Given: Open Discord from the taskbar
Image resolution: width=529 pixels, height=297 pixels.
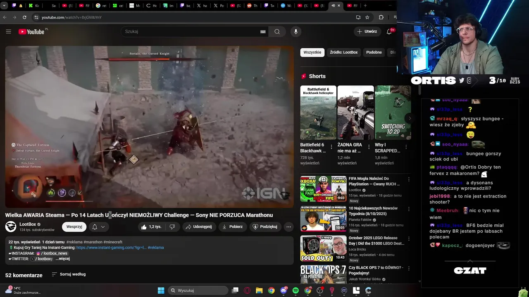Looking at the screenshot, I should (x=284, y=290).
